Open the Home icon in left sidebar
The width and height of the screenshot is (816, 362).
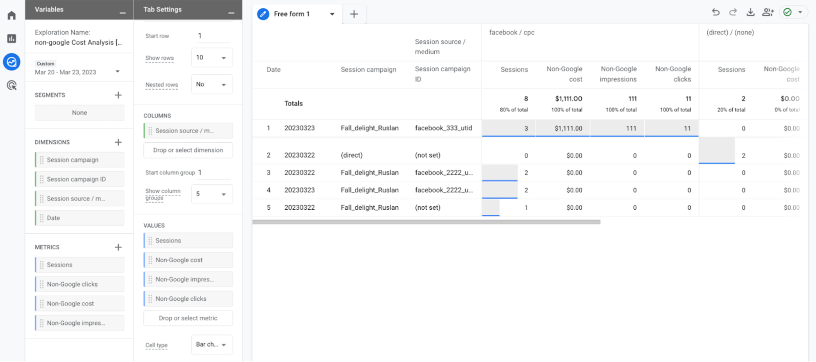pos(12,15)
